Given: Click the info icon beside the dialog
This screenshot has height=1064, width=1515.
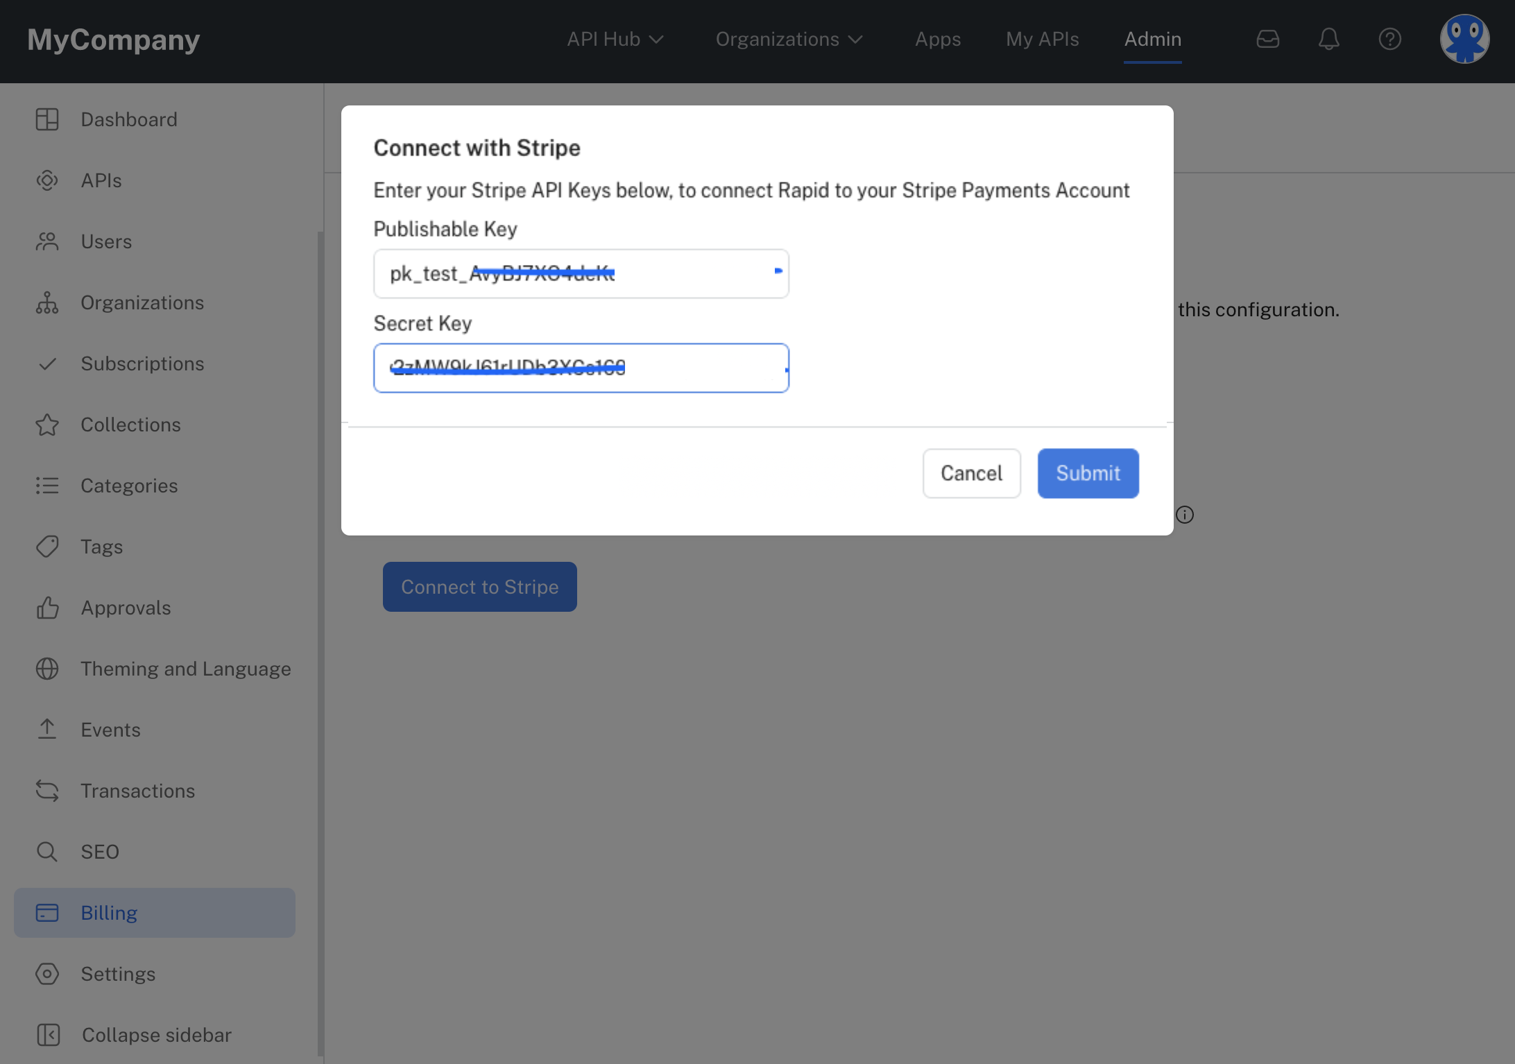Looking at the screenshot, I should click(x=1185, y=515).
